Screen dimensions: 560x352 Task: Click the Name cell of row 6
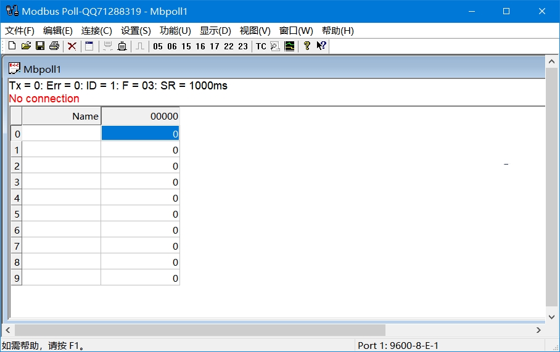point(62,229)
